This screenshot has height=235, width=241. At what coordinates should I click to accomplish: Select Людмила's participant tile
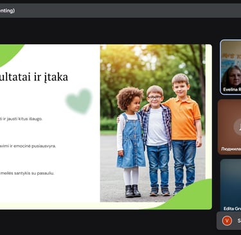(x=229, y=127)
